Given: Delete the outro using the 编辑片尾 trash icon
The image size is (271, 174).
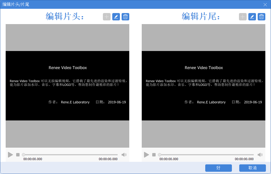Looking at the screenshot, I should tap(261, 17).
